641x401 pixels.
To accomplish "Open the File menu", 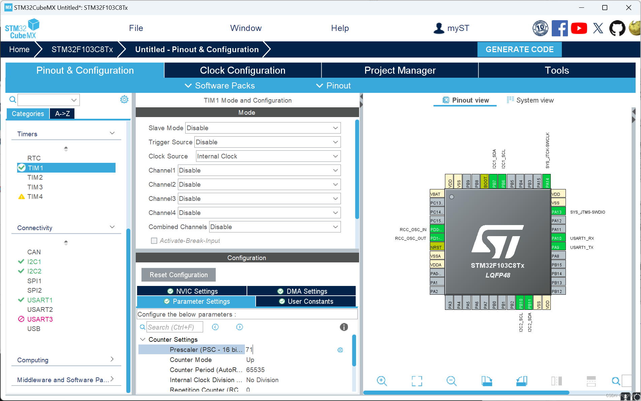I will (136, 28).
